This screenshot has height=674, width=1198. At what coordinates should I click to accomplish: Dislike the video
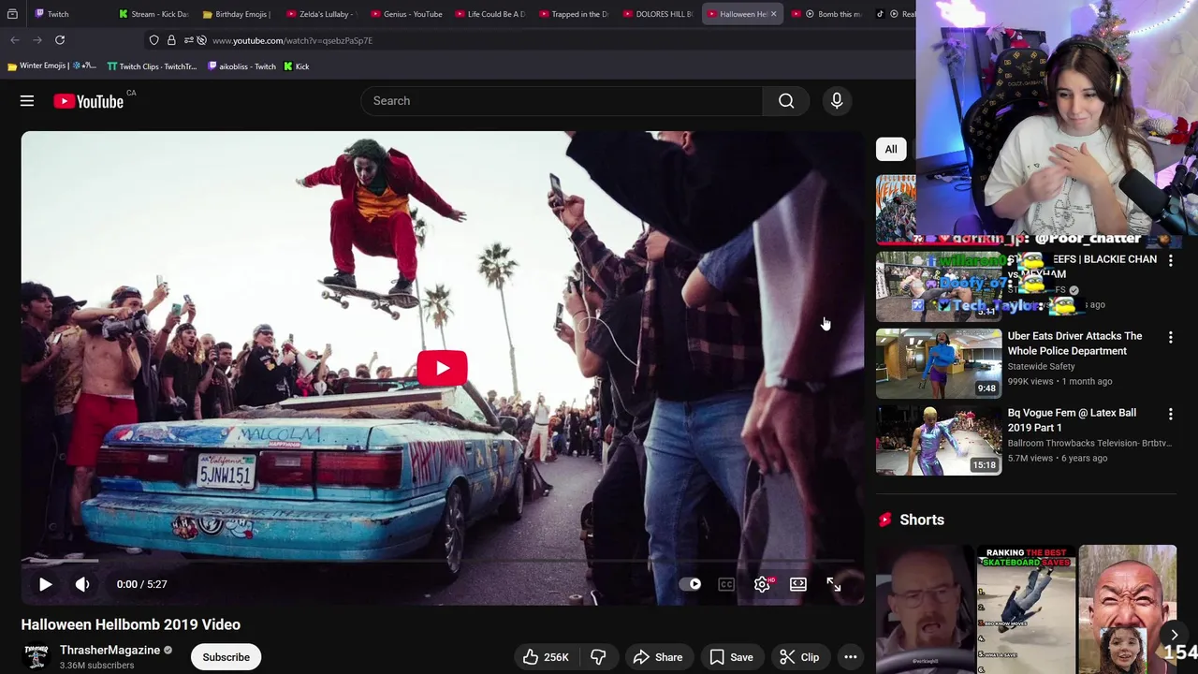coord(598,657)
